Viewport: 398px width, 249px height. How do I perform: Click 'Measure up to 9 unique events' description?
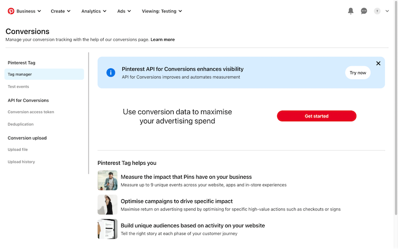coord(203,185)
